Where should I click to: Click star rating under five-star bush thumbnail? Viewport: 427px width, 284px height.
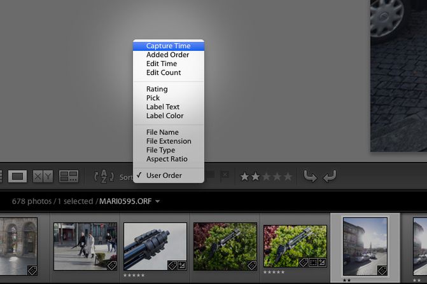click(274, 272)
